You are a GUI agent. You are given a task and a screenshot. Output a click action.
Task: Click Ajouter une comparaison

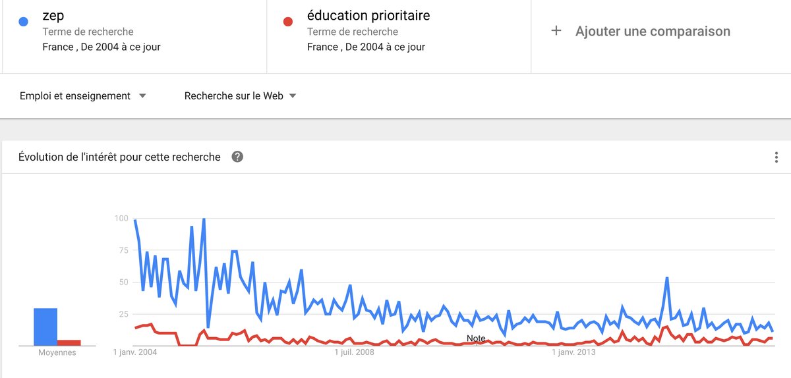point(653,31)
